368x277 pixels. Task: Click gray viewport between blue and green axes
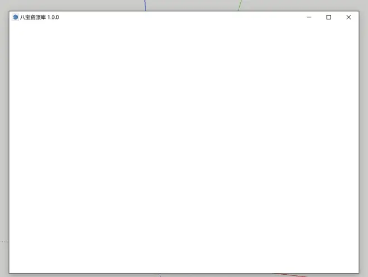(x=192, y=5)
